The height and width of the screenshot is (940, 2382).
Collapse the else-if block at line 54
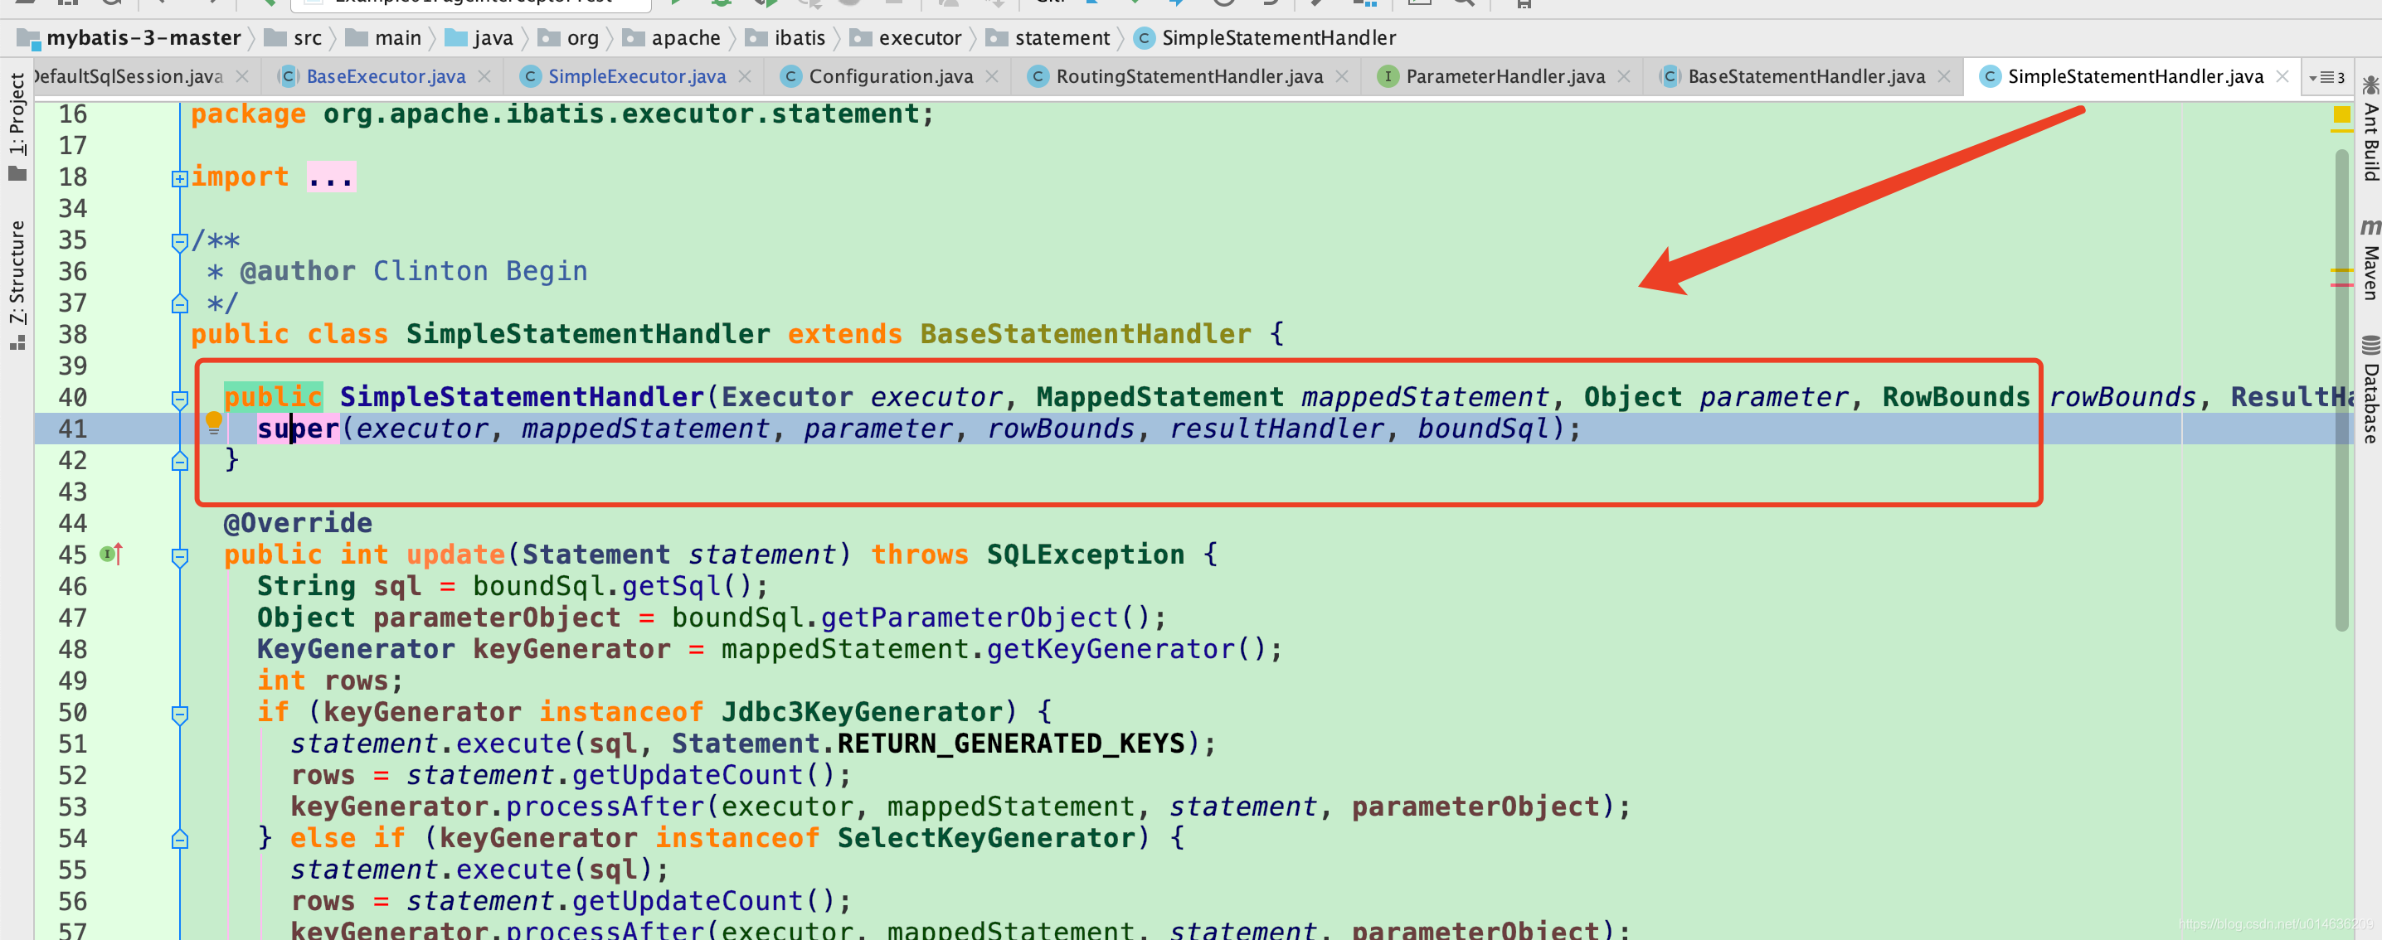pyautogui.click(x=180, y=839)
